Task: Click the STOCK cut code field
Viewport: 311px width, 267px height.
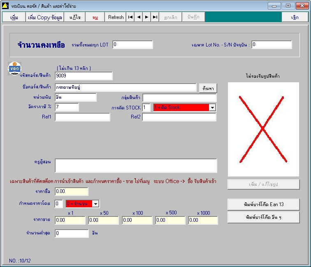Action: point(146,107)
